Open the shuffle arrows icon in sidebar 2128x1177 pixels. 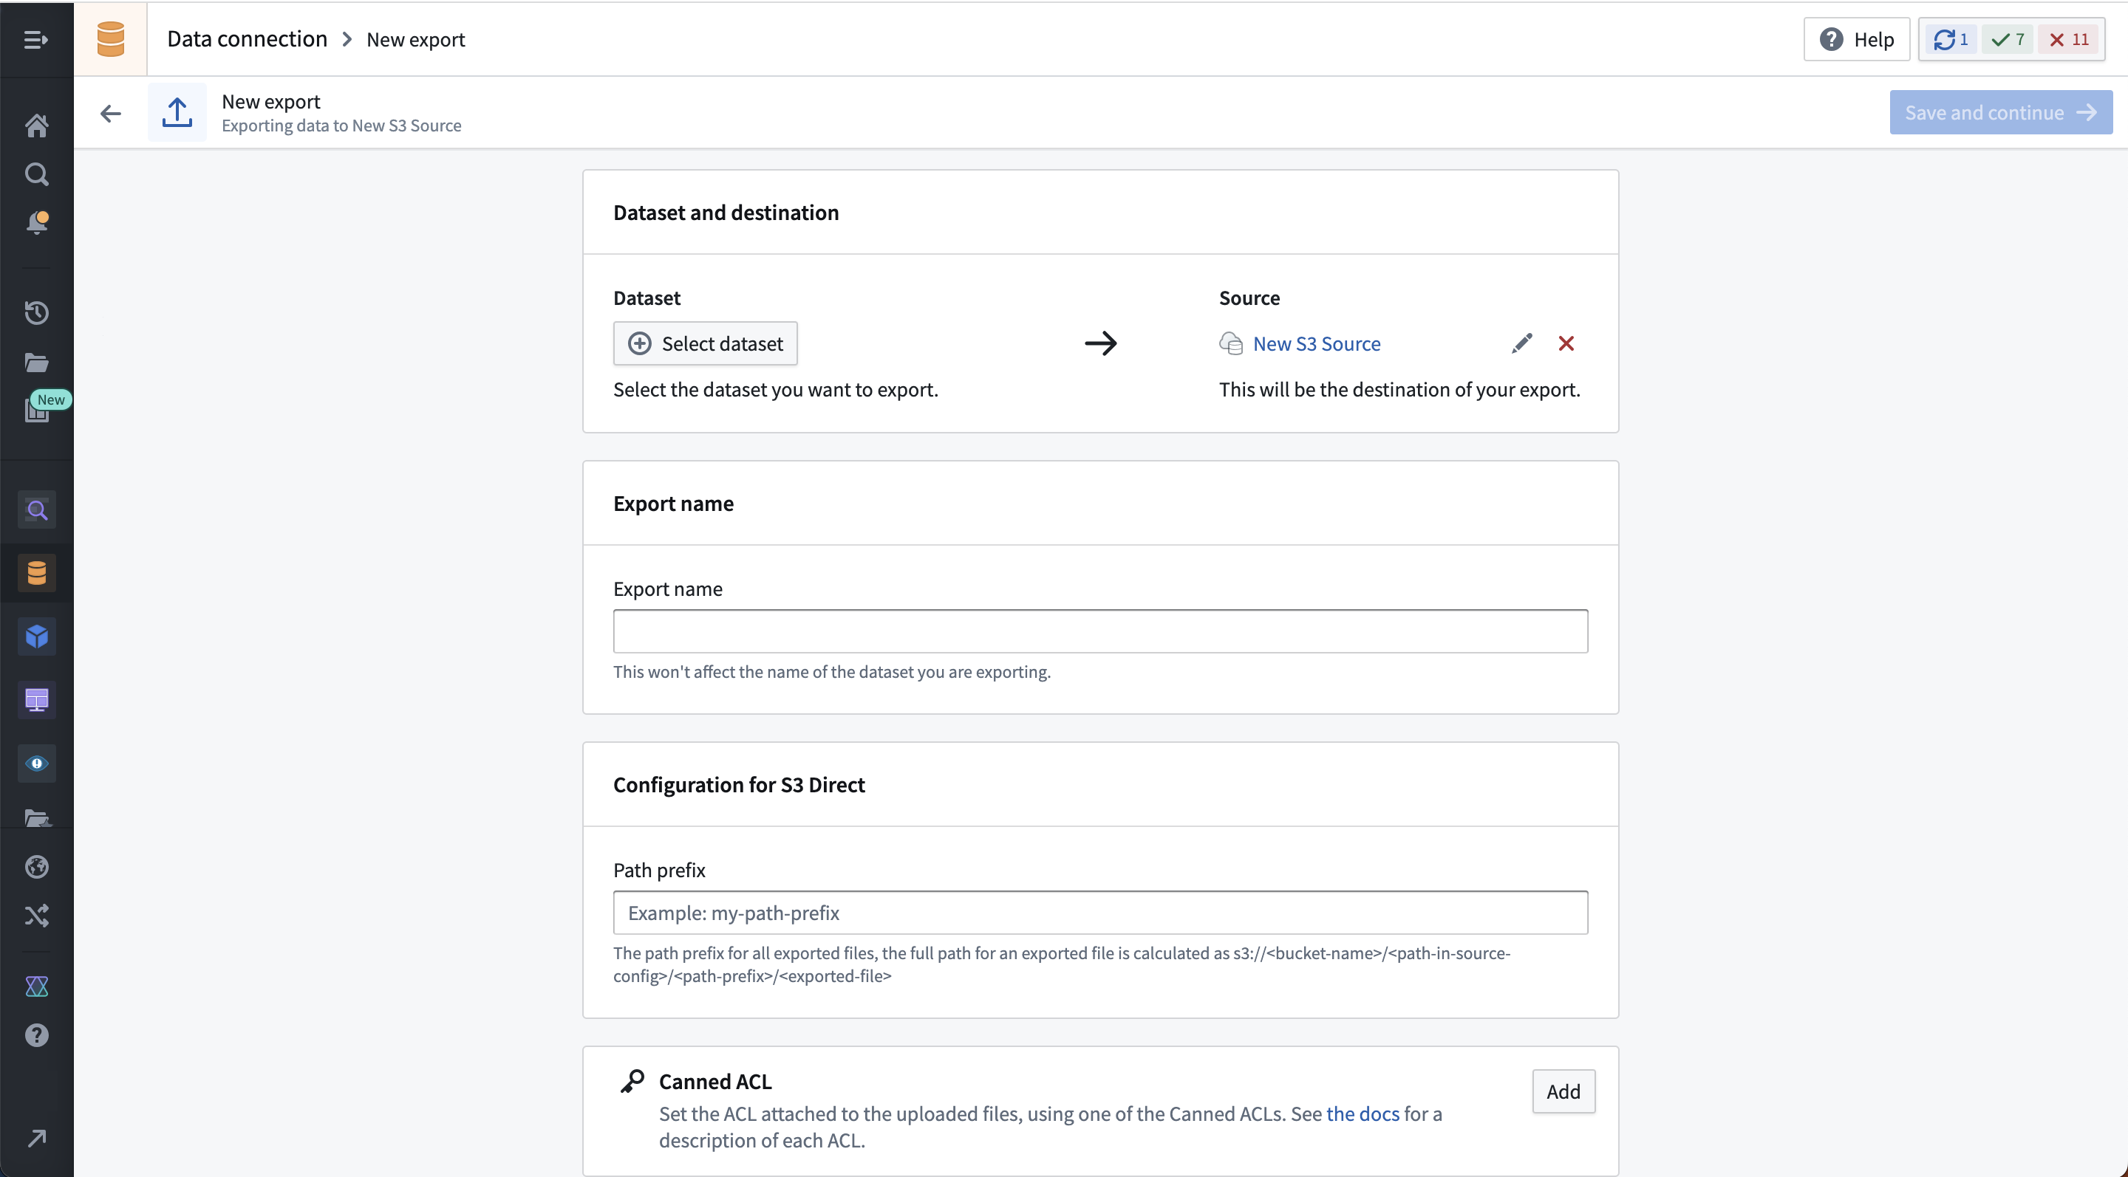(36, 916)
